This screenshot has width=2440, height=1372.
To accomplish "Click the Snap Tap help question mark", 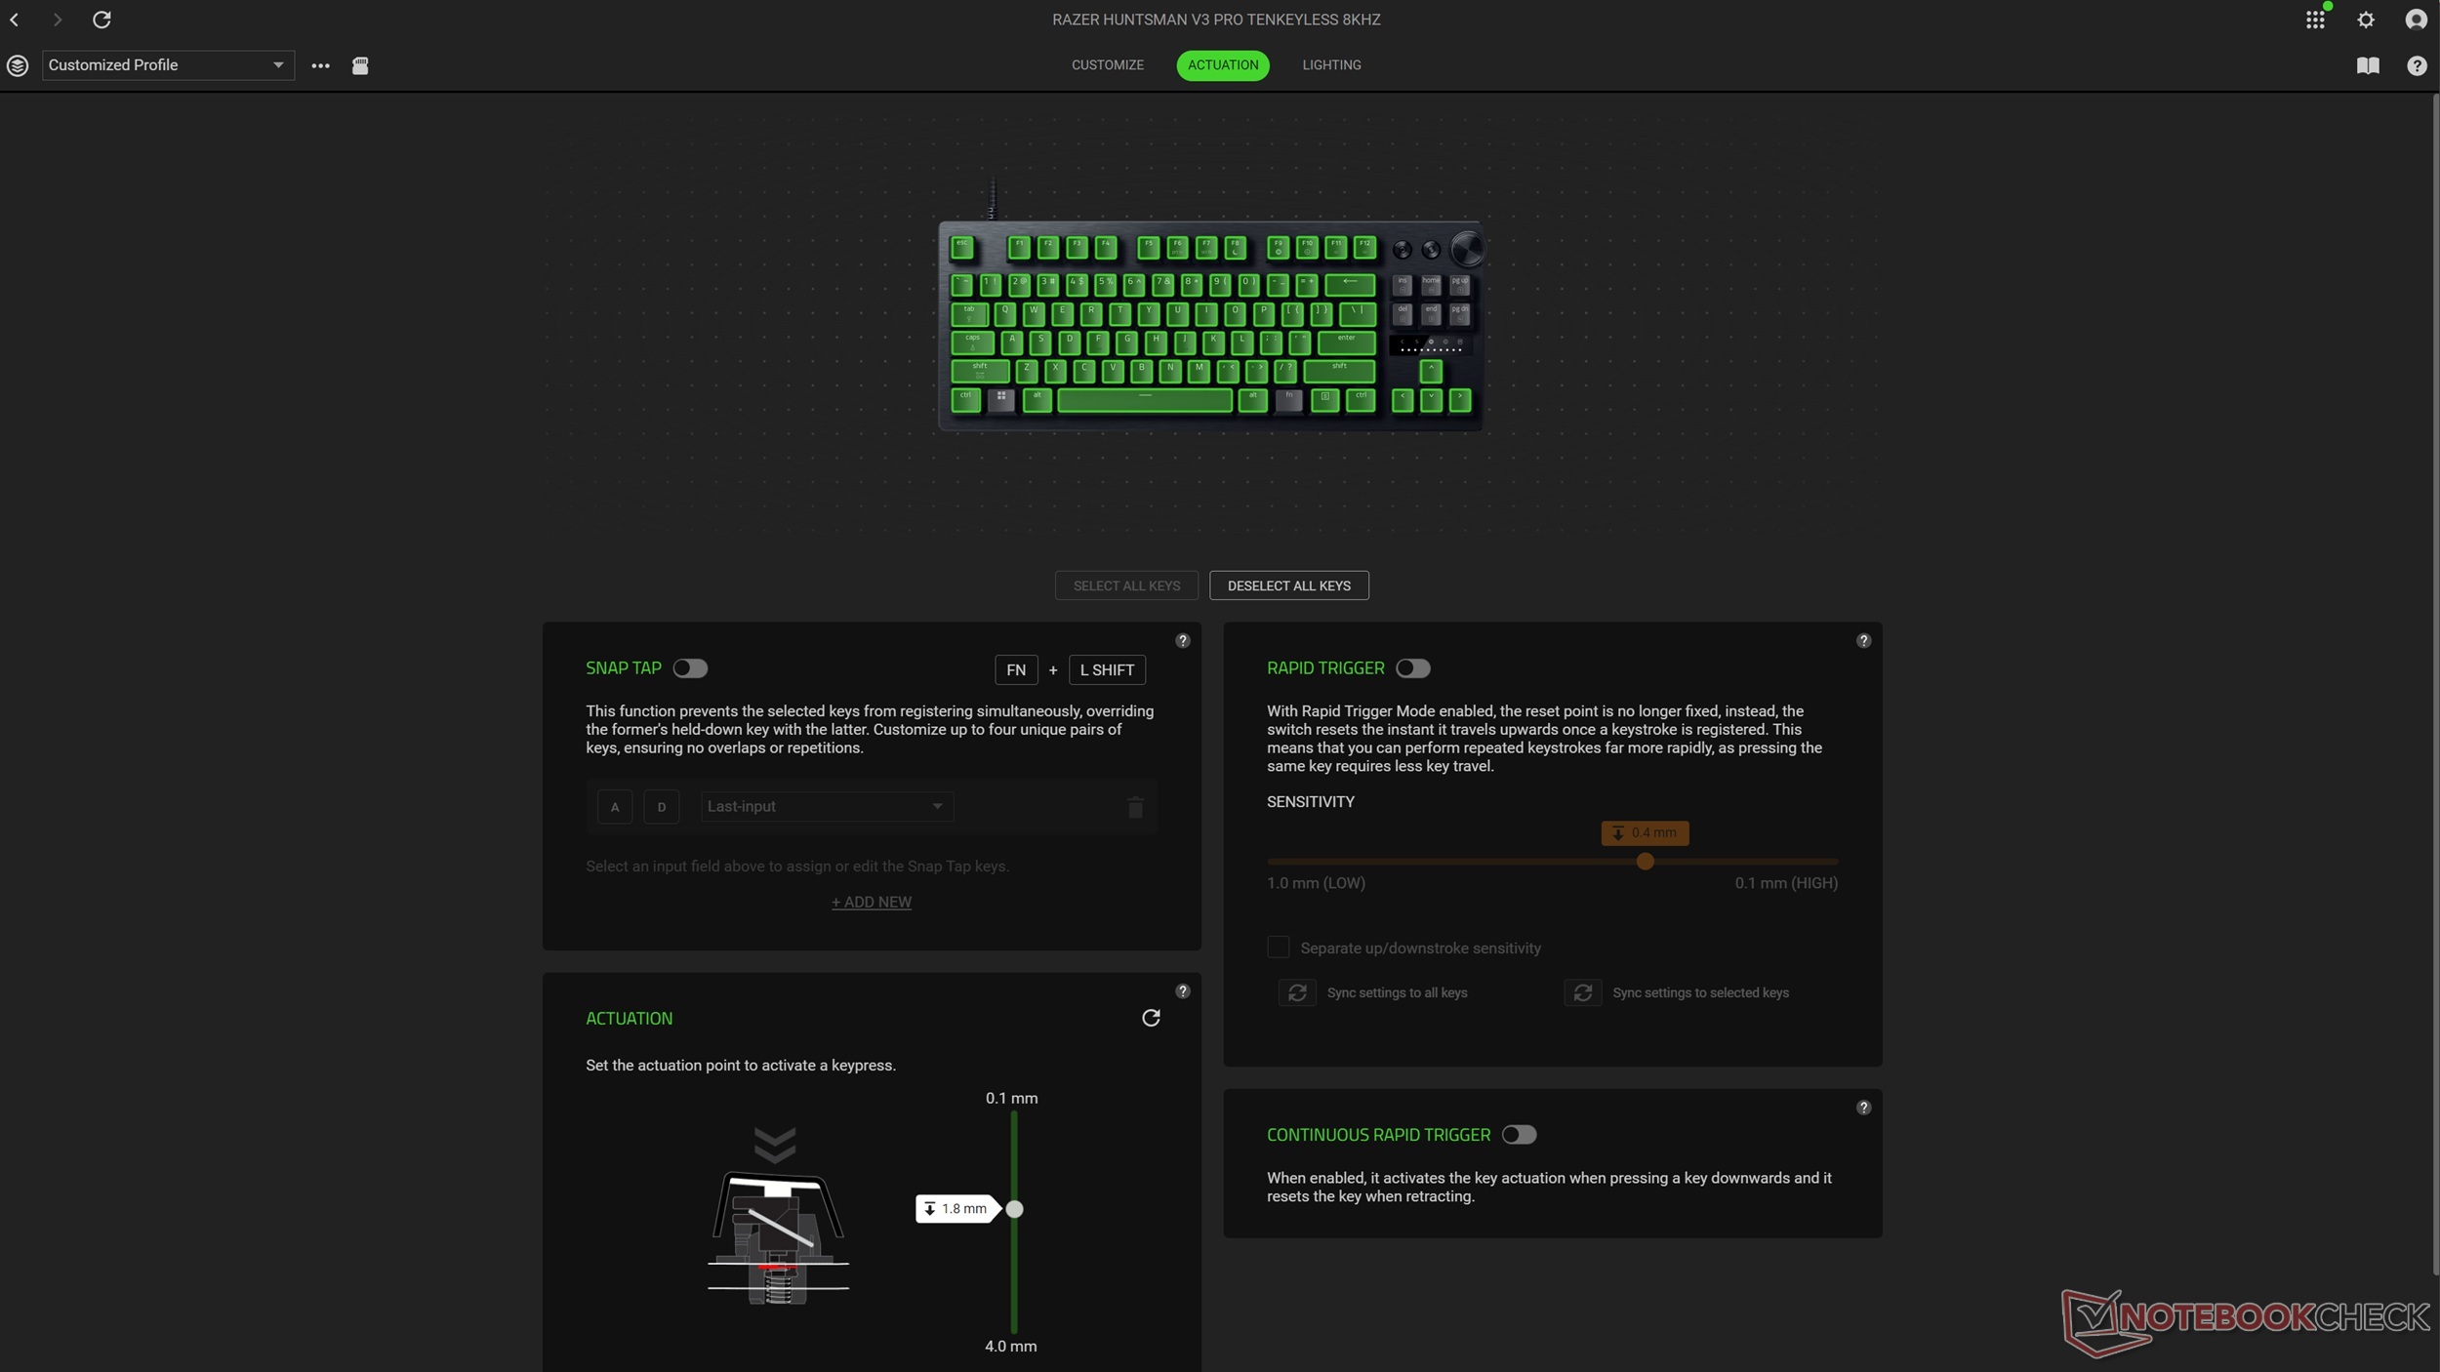I will (x=1182, y=641).
